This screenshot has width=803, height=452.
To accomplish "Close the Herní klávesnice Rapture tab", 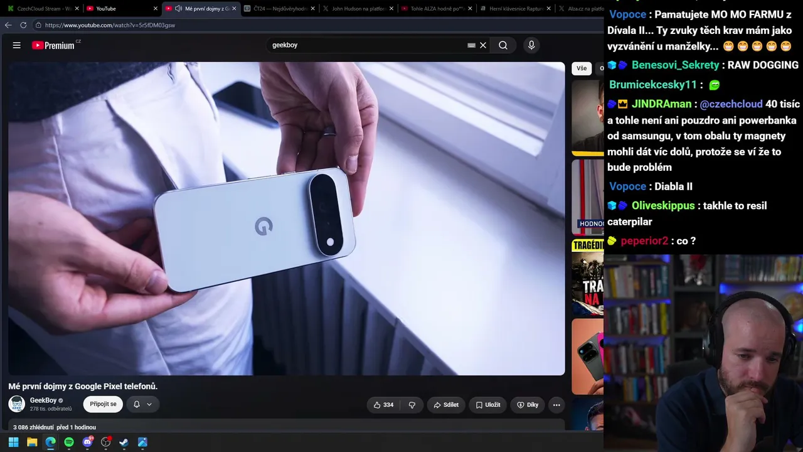I will click(x=549, y=9).
